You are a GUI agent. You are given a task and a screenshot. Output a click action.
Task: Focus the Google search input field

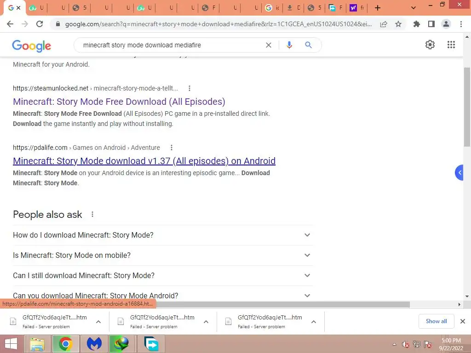[x=172, y=45]
